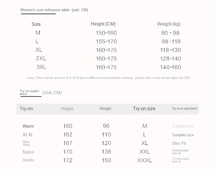Click the Try on size header
Screen dimensions: 215x169
point(144,108)
